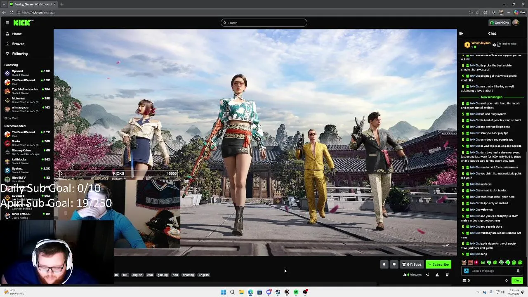Open Home in the sidebar
Screen dimensions: 528x297
coord(17,34)
